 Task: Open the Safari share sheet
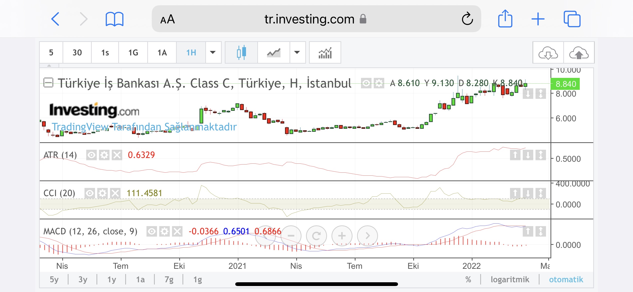pyautogui.click(x=505, y=18)
